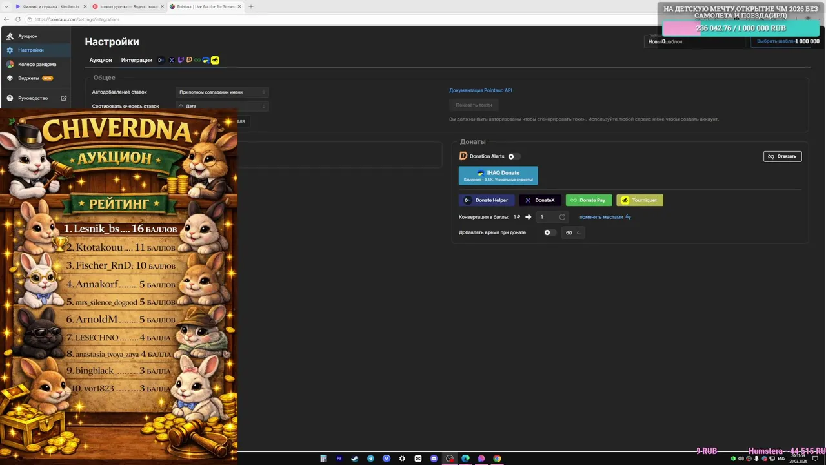Open the Аукцион sidebar section
The height and width of the screenshot is (465, 826).
click(35, 36)
